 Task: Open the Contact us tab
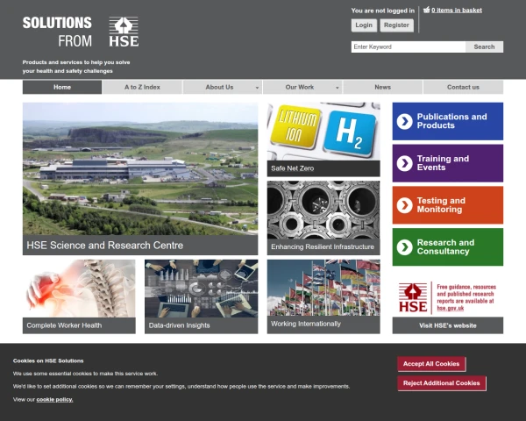pyautogui.click(x=463, y=88)
